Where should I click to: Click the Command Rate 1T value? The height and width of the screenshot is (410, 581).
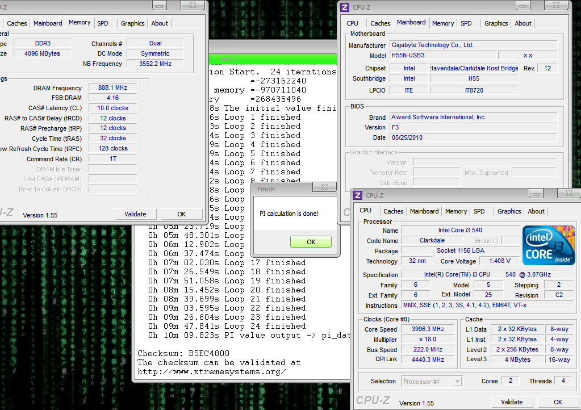click(x=112, y=158)
